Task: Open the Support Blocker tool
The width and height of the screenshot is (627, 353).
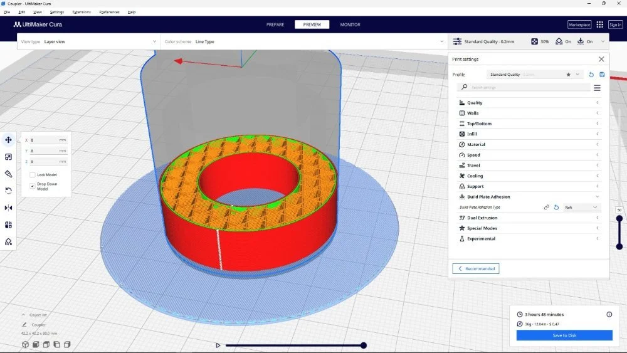Action: click(9, 241)
